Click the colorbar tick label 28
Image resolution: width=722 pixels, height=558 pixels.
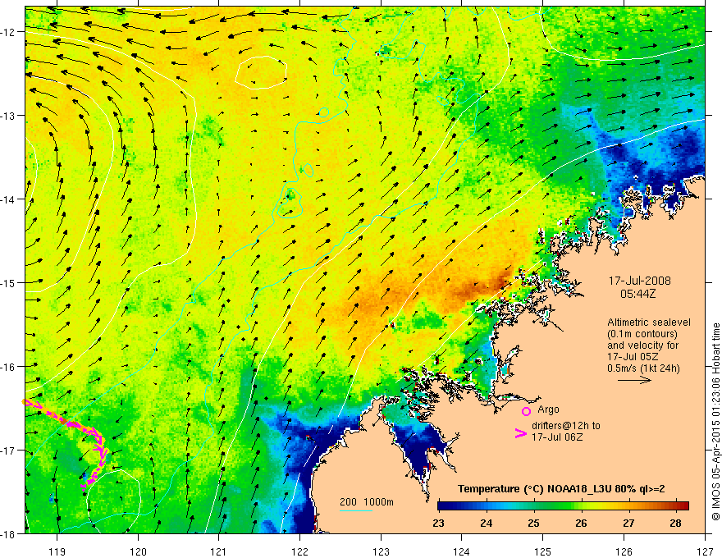[676, 523]
